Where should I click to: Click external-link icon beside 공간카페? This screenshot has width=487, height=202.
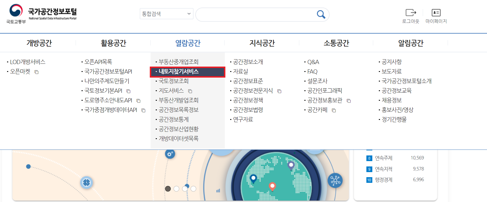334,110
